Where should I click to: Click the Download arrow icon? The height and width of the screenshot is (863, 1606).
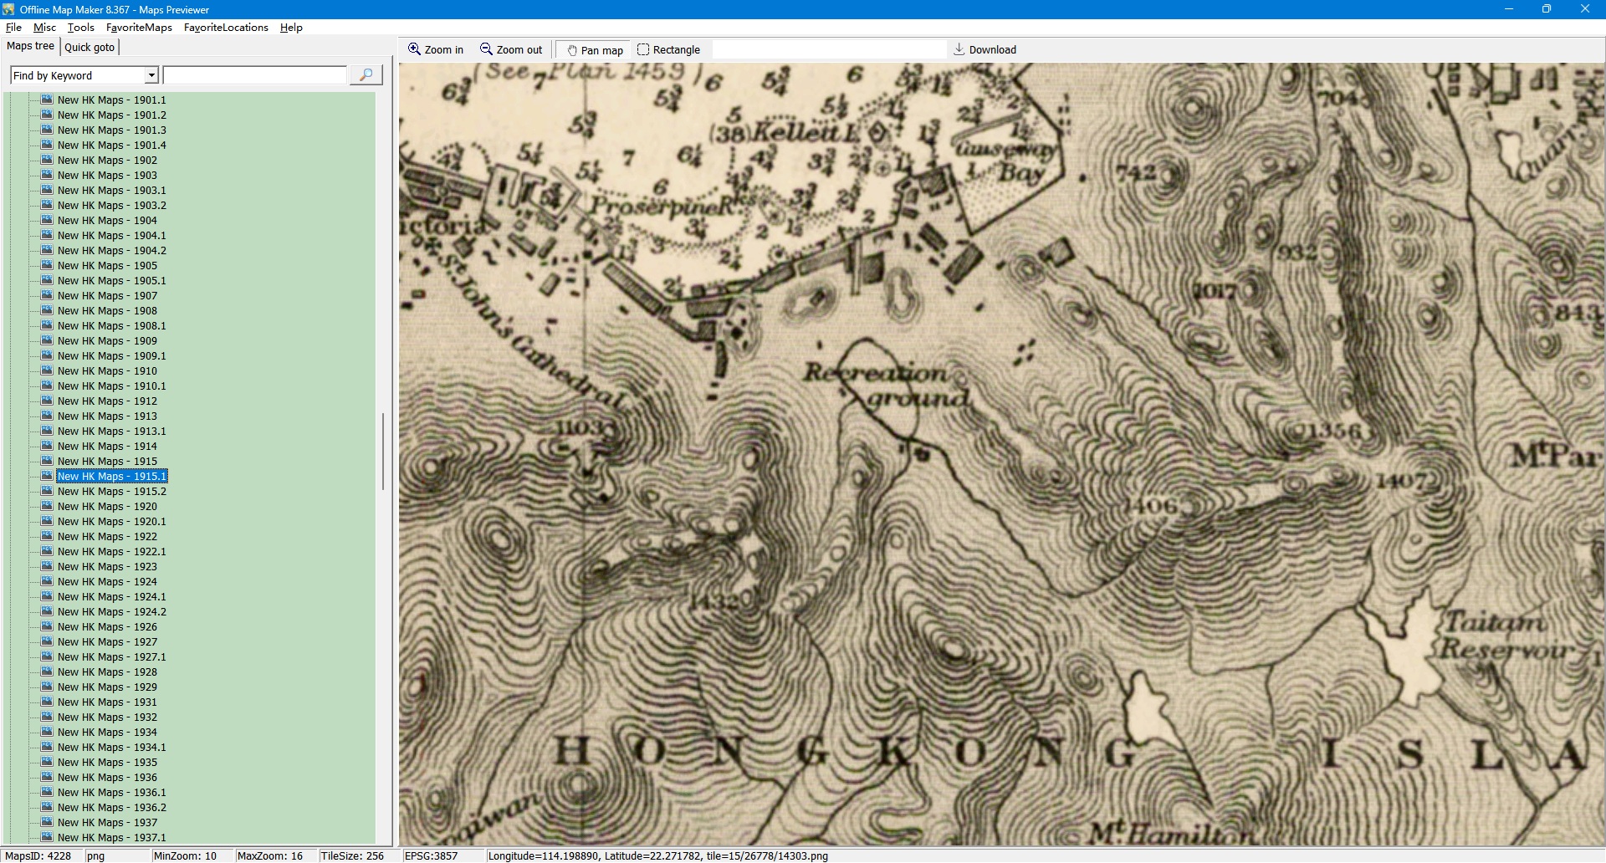[959, 49]
